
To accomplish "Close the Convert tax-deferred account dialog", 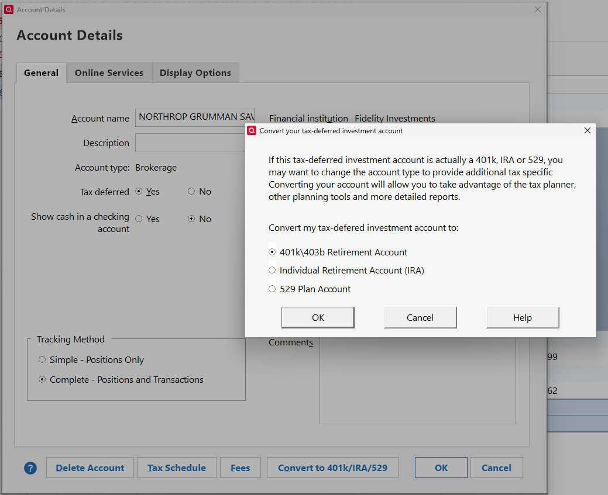I will [587, 130].
